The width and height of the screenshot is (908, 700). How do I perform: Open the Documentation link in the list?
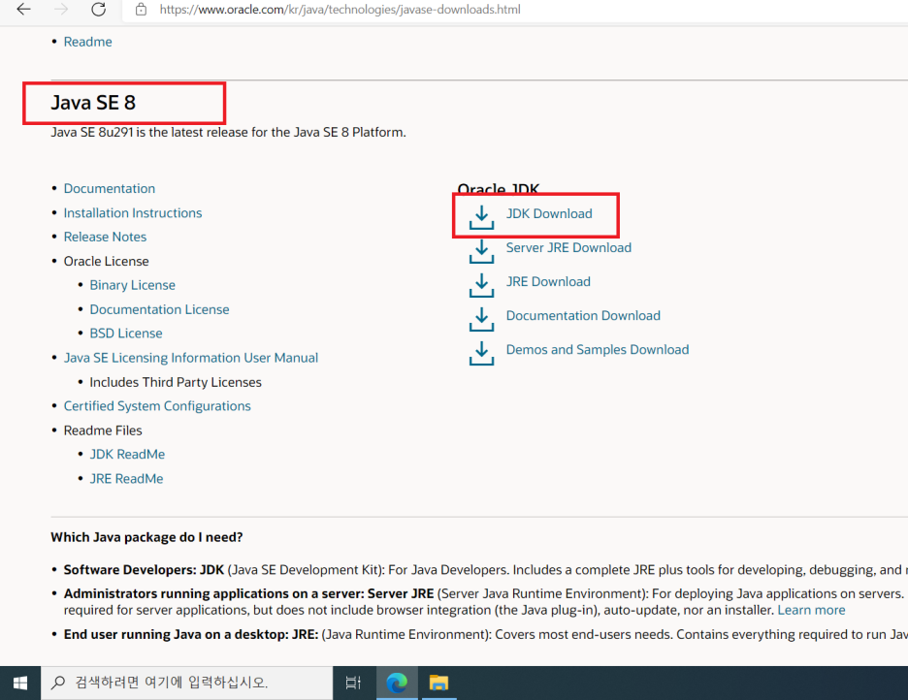click(110, 189)
